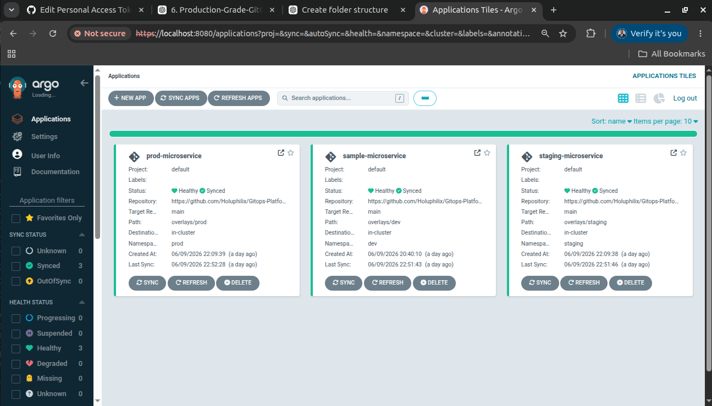
Task: Switch to tiles view icon
Action: click(623, 98)
